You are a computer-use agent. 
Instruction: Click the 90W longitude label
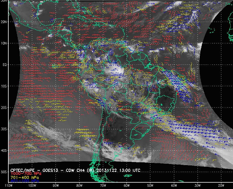pyautogui.click(x=56, y=186)
